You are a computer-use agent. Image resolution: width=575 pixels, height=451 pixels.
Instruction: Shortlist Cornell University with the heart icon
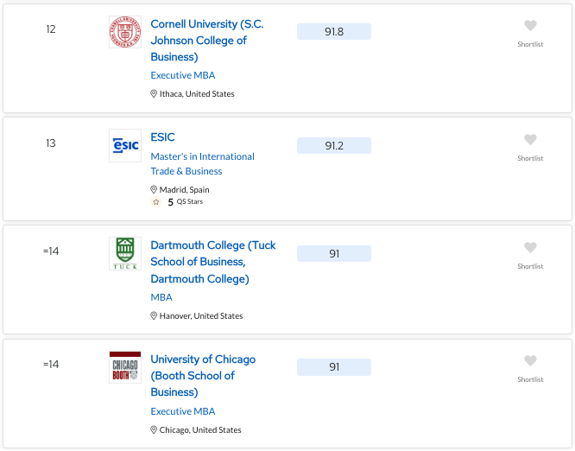coord(530,26)
